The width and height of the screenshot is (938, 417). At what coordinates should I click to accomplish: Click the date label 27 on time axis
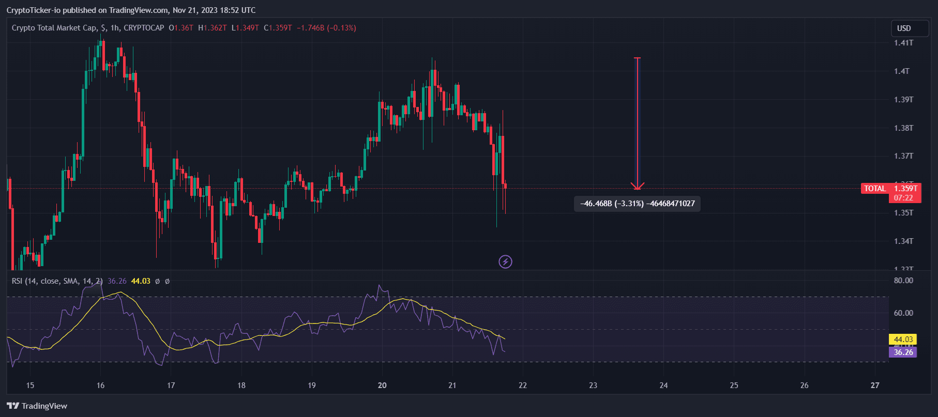[x=874, y=385]
